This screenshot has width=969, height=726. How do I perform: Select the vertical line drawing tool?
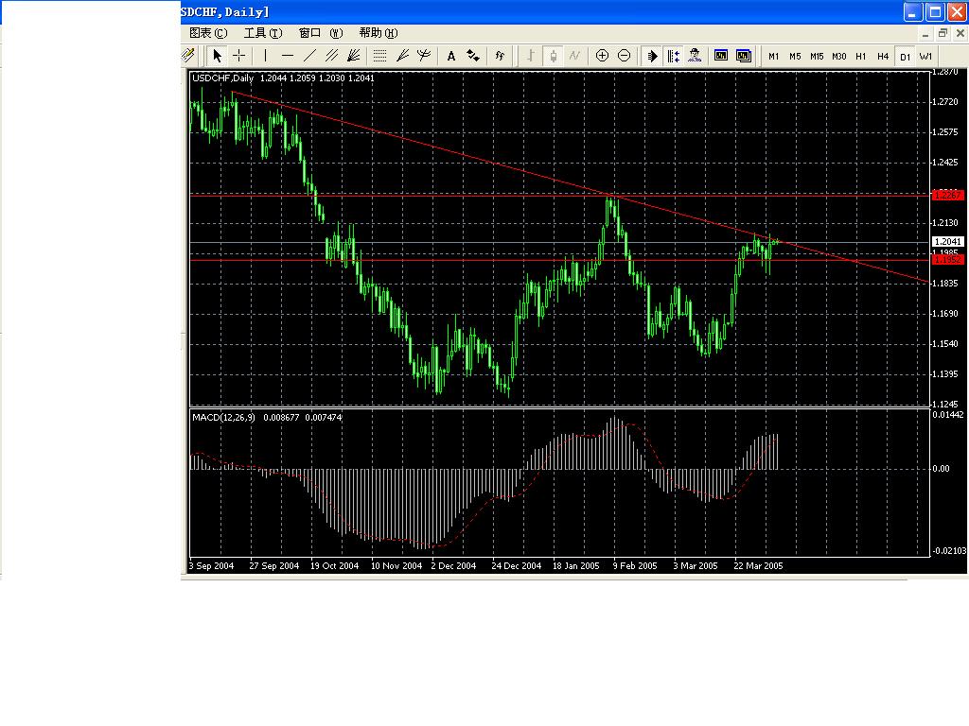(x=266, y=56)
